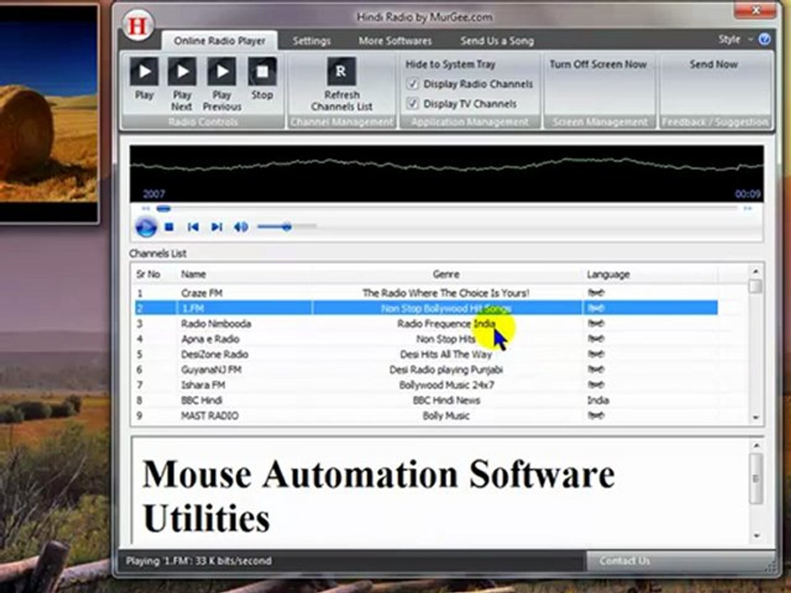
Task: Sort by the Language column header
Action: click(x=608, y=274)
